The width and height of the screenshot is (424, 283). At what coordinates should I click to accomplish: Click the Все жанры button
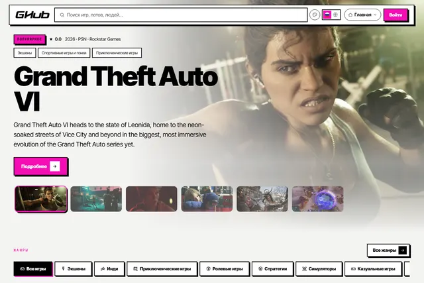(x=388, y=251)
